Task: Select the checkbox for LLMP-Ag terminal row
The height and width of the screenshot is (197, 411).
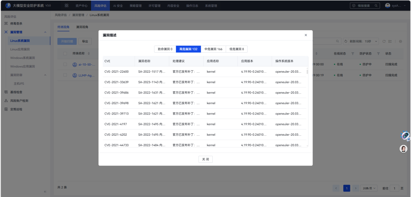Action: click(x=65, y=75)
